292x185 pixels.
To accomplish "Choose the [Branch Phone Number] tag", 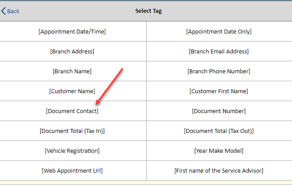I will (x=219, y=71).
